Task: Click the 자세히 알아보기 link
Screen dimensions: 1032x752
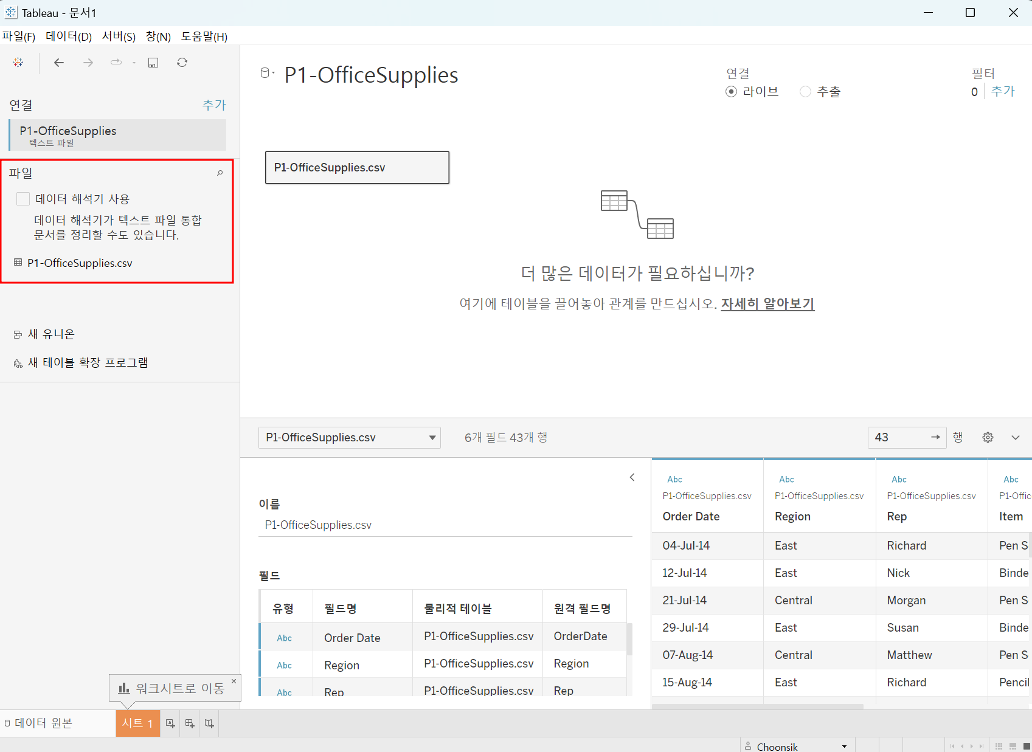Action: click(x=767, y=303)
